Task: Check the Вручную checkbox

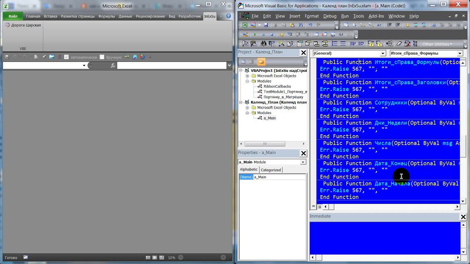Action: [102, 57]
